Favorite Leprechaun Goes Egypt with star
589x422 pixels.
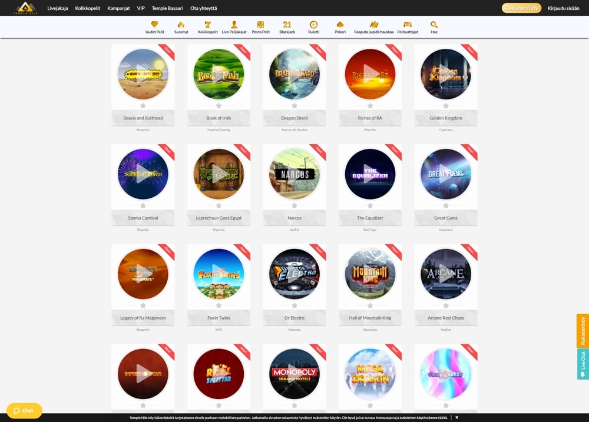click(x=219, y=206)
